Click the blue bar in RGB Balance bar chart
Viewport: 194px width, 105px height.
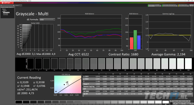tap(139, 42)
